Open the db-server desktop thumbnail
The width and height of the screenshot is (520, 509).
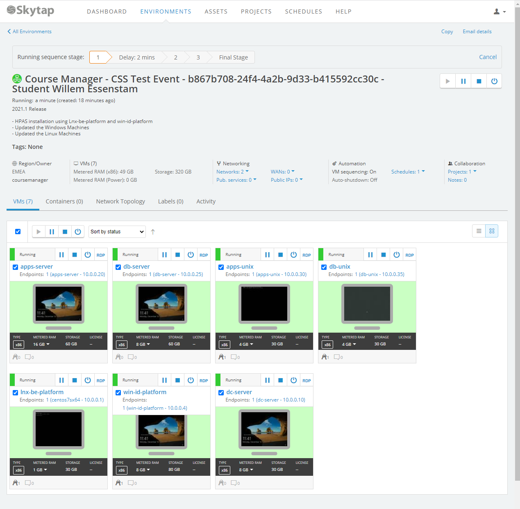point(161,304)
